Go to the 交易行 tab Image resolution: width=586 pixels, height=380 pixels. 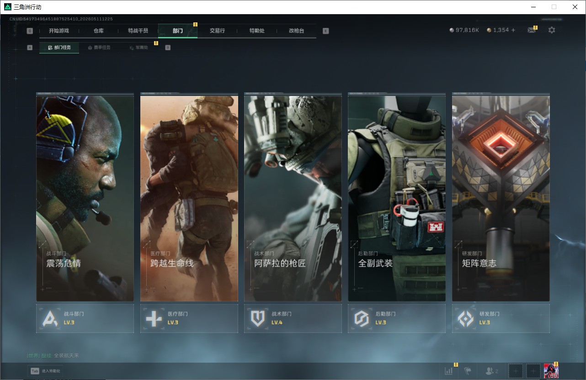217,31
